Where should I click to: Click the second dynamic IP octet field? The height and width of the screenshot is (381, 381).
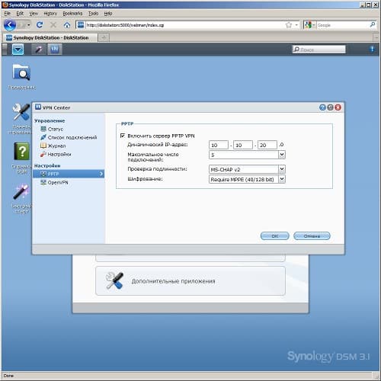pyautogui.click(x=243, y=145)
